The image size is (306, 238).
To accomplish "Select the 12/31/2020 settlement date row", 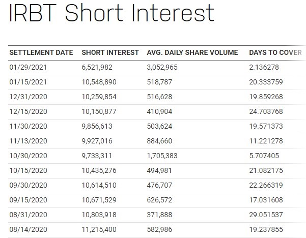I will (x=157, y=97).
